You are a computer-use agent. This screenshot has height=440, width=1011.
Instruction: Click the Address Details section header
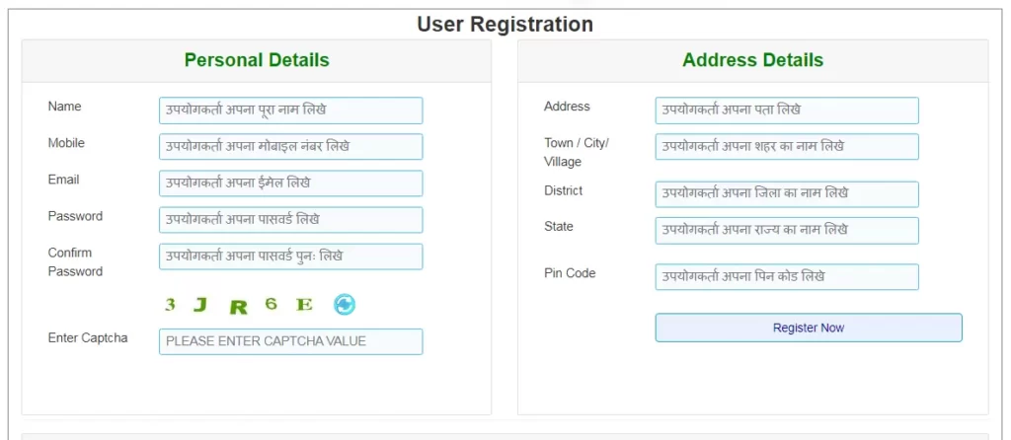(752, 60)
